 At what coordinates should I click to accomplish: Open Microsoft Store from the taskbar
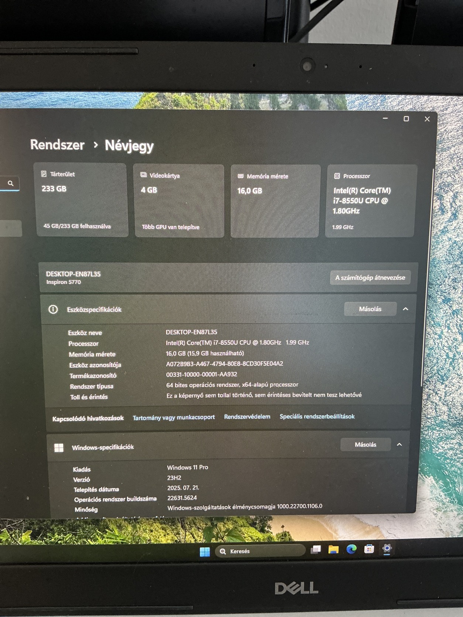(x=369, y=549)
